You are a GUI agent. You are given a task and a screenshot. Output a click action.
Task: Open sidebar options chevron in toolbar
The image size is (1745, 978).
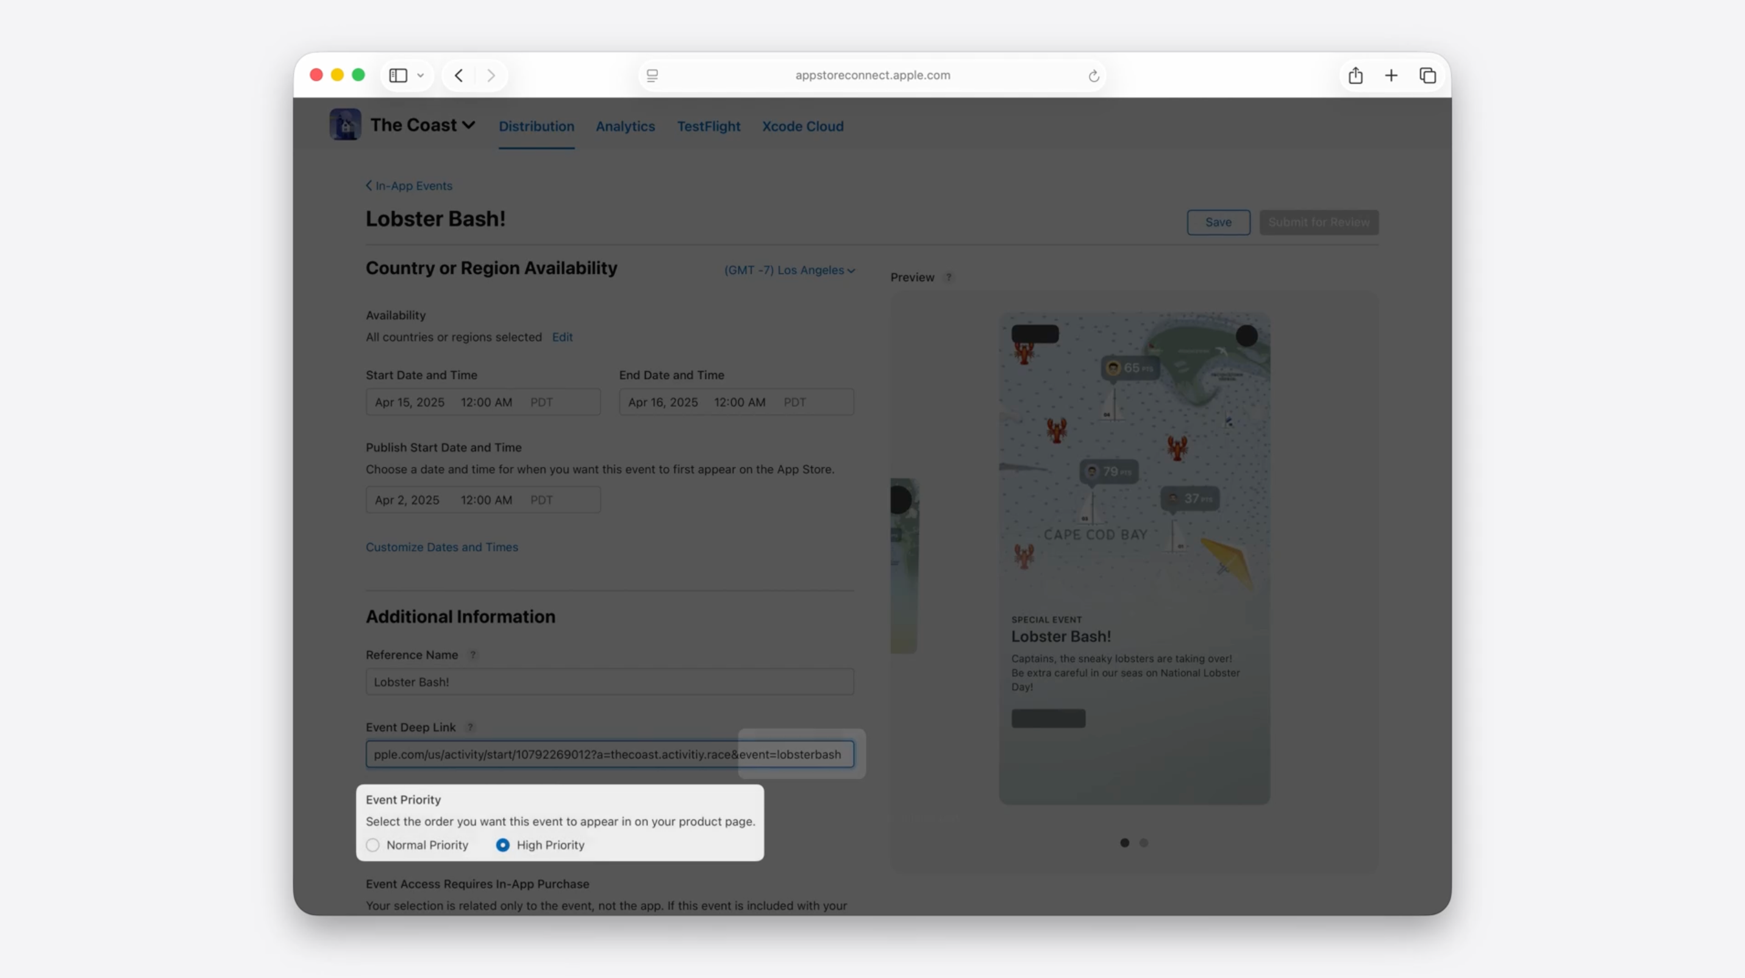pyautogui.click(x=421, y=75)
